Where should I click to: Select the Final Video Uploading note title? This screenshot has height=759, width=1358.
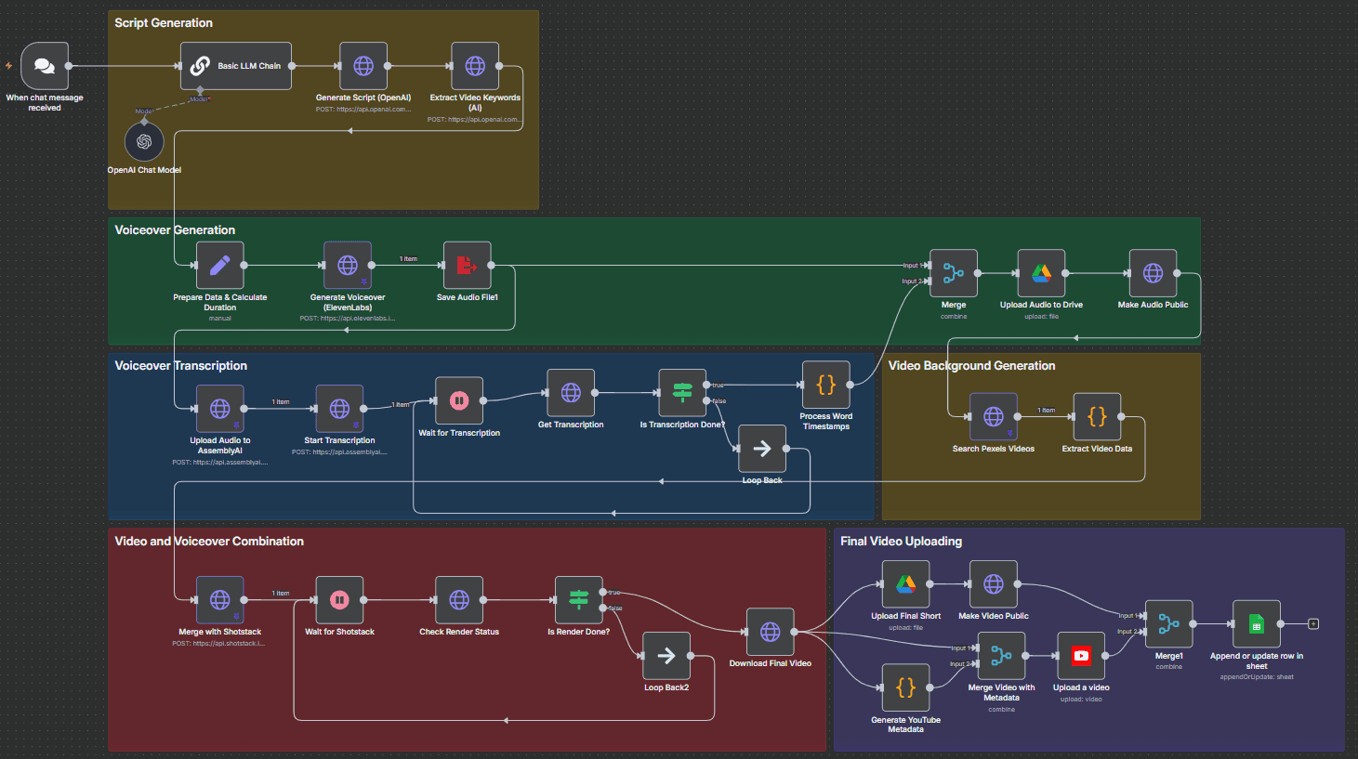(901, 542)
